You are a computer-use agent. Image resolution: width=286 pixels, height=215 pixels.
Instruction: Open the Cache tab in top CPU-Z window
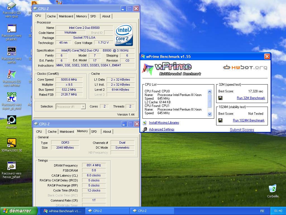(51, 16)
